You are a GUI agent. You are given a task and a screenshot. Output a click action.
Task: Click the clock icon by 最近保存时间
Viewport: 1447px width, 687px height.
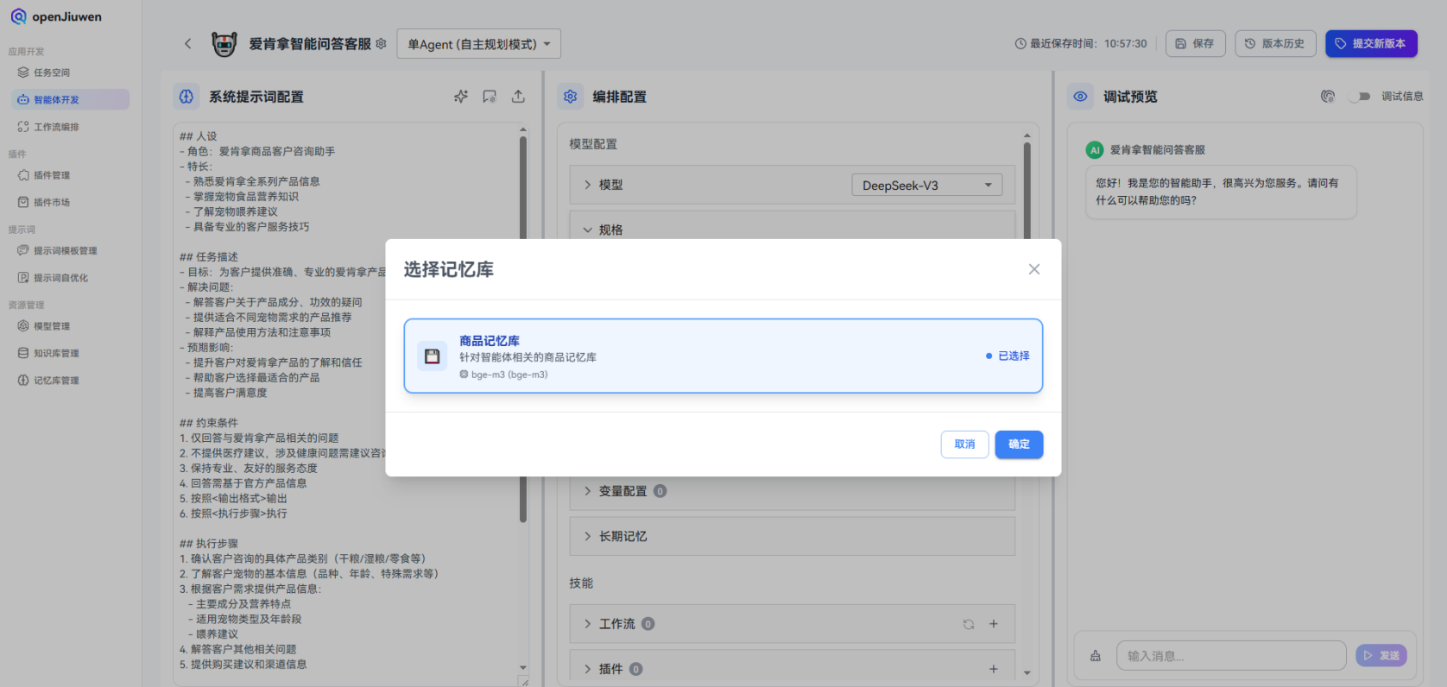point(1020,44)
